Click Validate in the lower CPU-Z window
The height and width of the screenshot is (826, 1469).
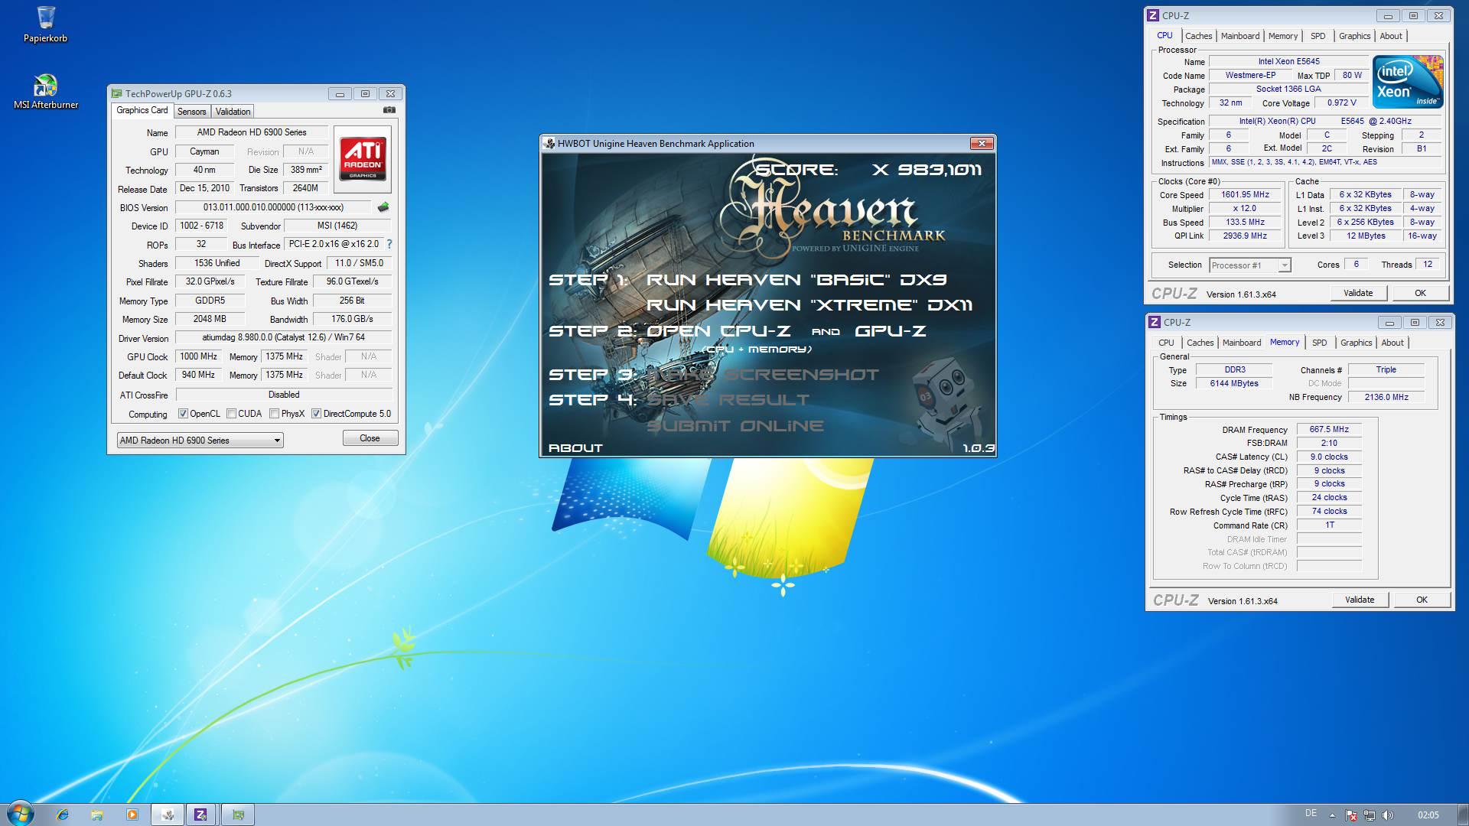[x=1360, y=600]
